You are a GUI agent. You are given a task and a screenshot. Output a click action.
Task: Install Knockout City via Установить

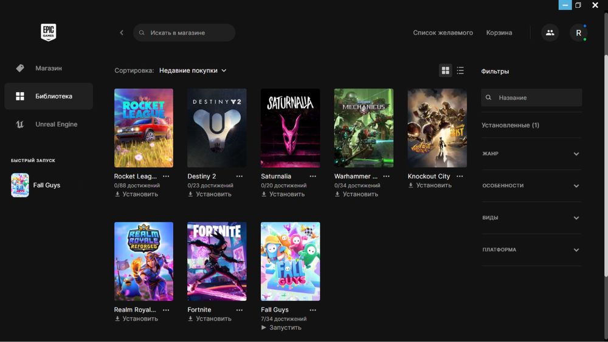[430, 185]
